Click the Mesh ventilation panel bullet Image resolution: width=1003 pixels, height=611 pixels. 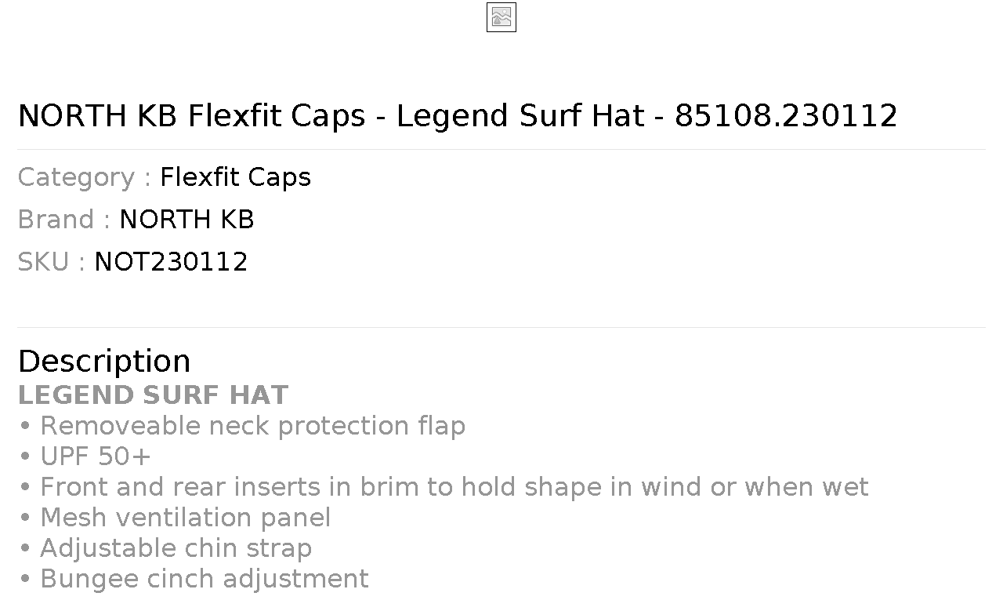(175, 518)
